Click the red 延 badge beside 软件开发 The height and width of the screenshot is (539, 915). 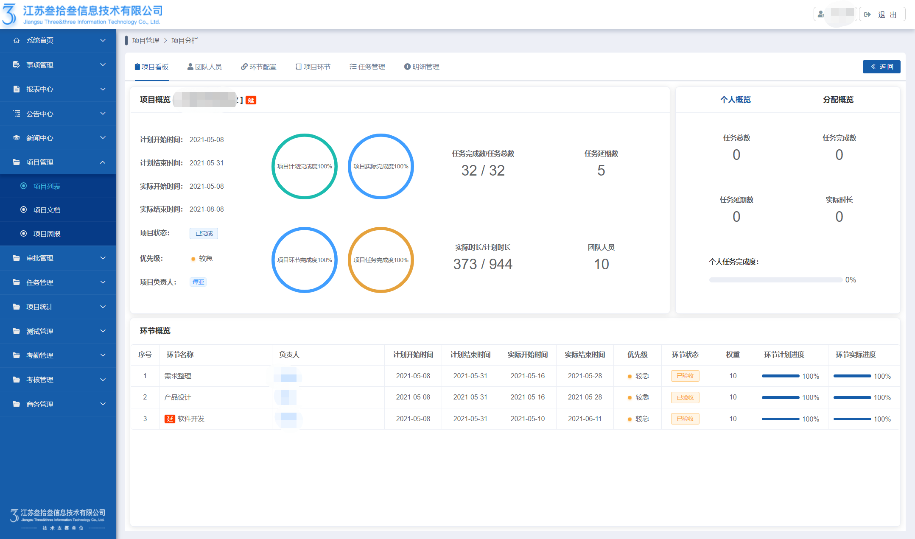170,419
